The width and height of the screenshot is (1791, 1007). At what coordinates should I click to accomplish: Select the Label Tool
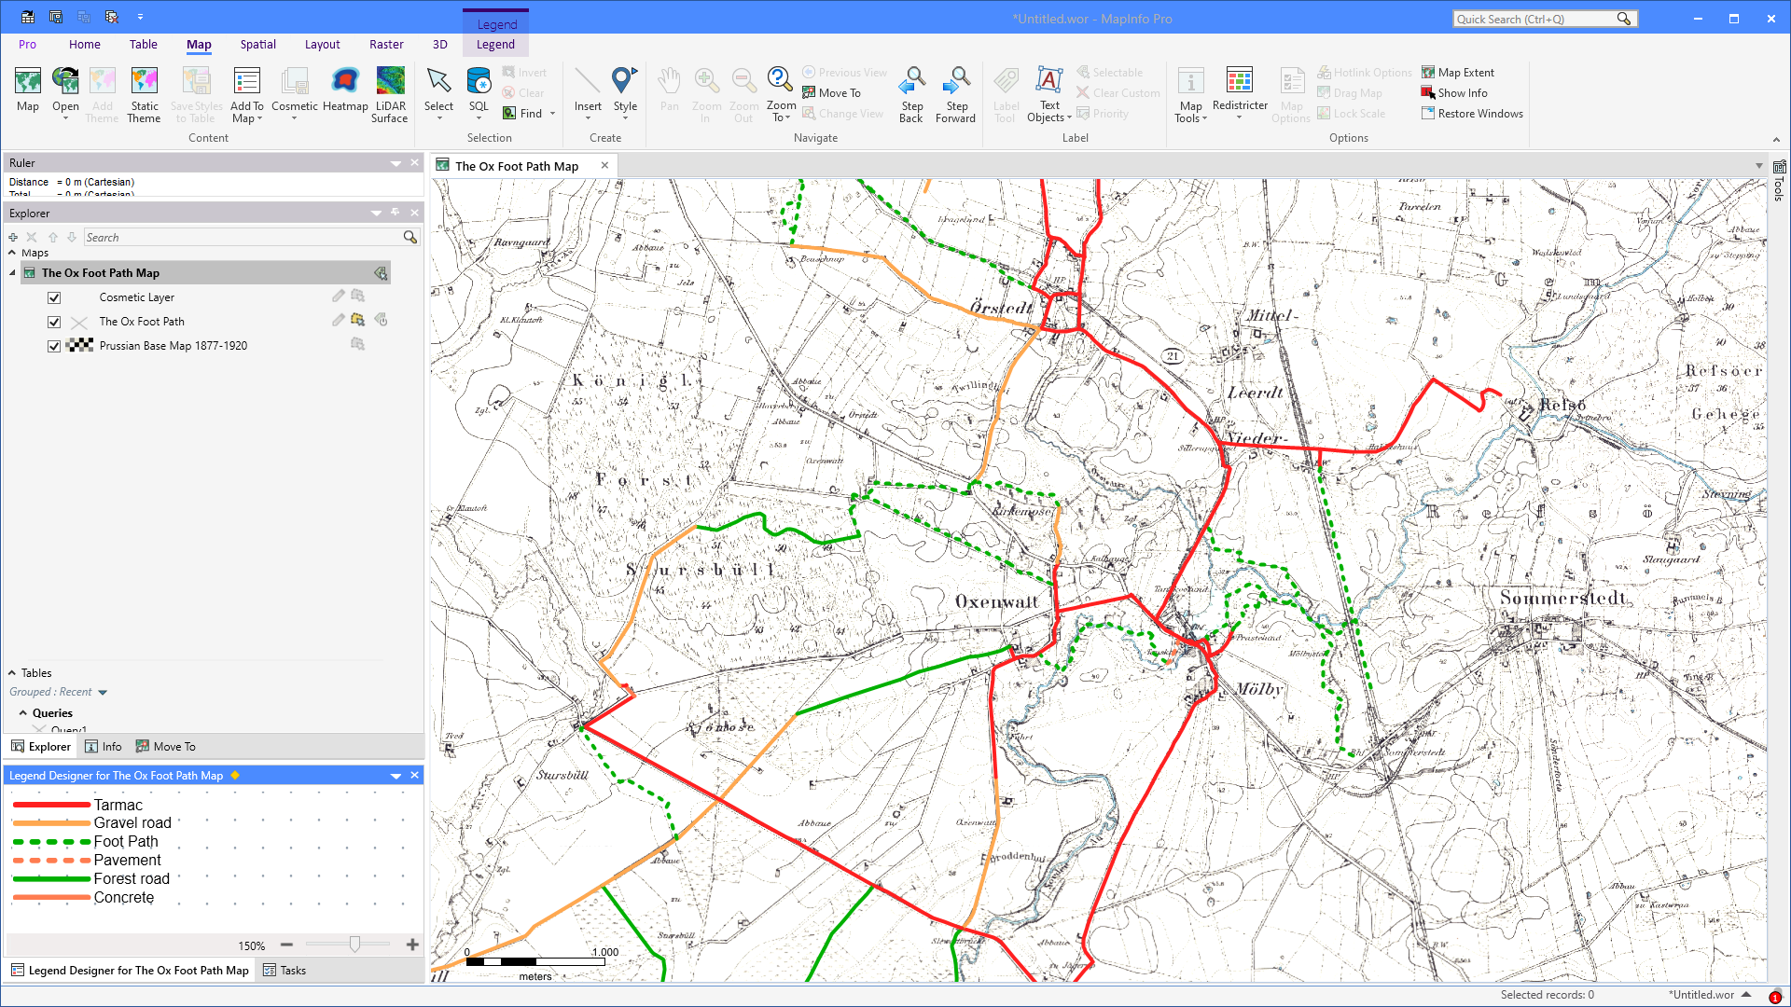pyautogui.click(x=1006, y=91)
